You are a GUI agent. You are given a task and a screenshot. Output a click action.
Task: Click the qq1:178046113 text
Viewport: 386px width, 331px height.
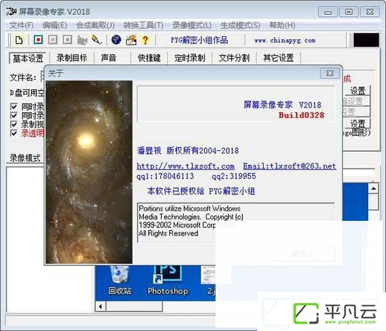tap(165, 176)
